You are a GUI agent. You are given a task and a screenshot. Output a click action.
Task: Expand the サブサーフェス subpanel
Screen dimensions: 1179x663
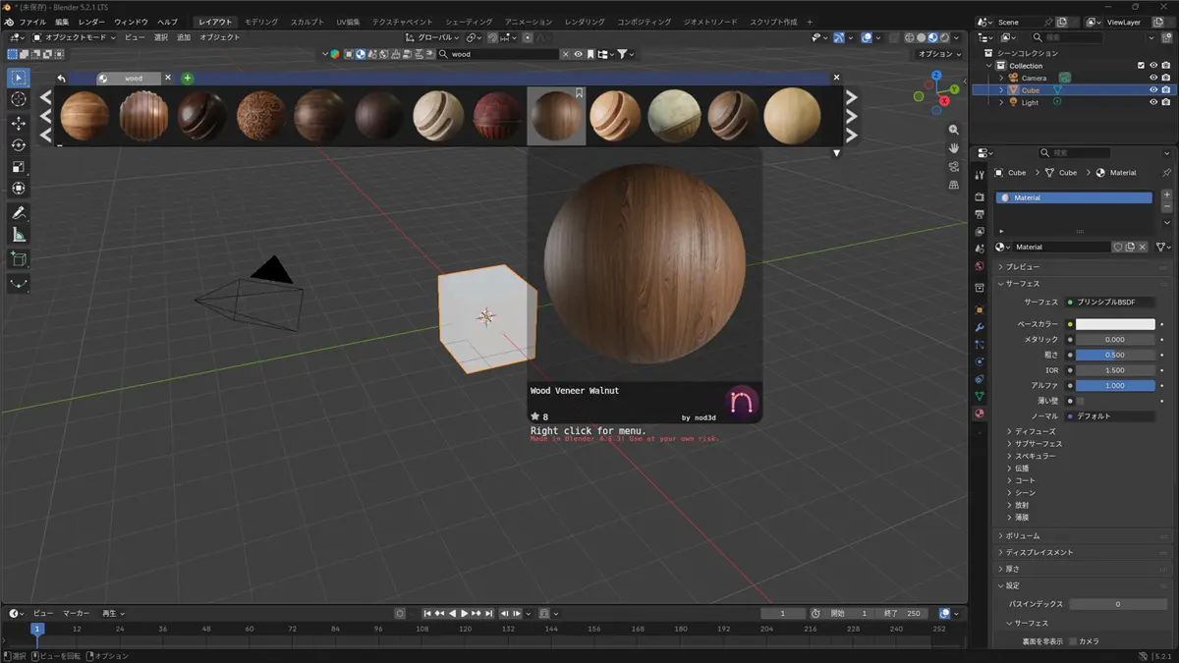point(1035,444)
